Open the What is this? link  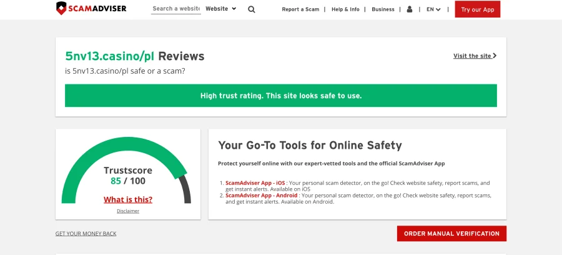coord(128,199)
